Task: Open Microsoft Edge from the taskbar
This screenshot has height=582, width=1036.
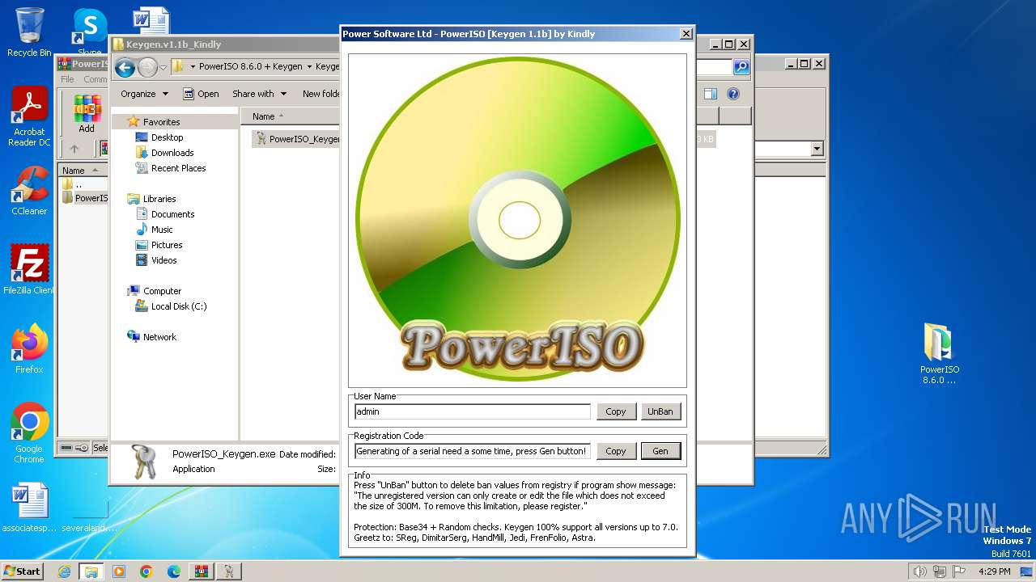Action: pyautogui.click(x=174, y=571)
